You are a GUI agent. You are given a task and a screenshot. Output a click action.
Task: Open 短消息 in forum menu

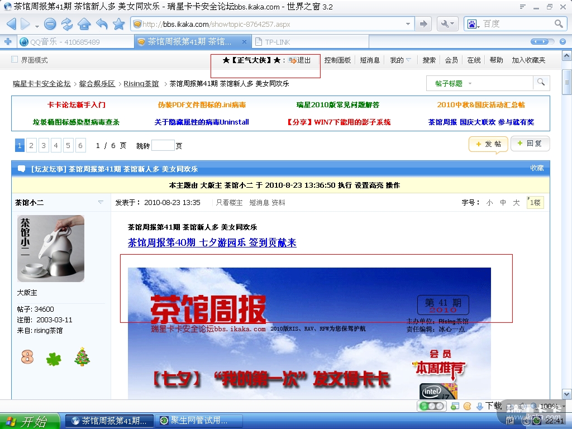coord(370,60)
